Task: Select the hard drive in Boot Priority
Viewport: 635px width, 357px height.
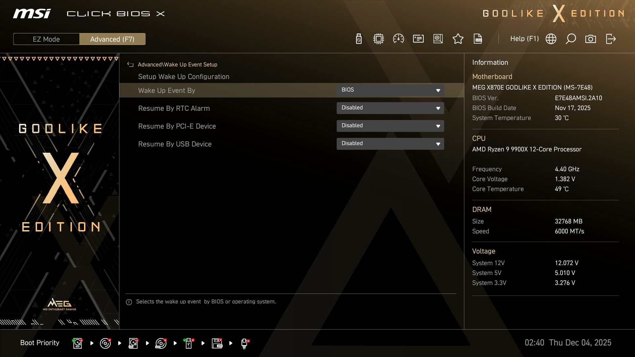Action: click(x=77, y=343)
